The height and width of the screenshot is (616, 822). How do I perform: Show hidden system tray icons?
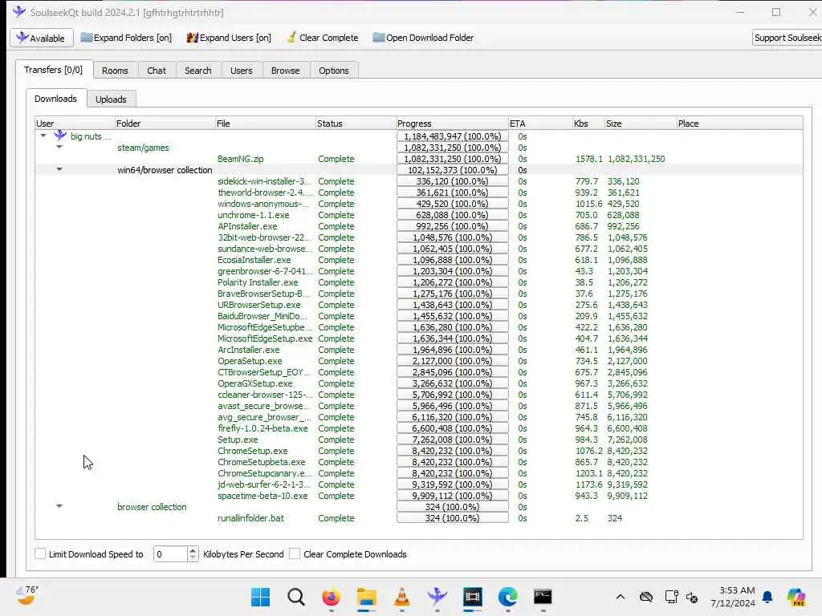621,597
